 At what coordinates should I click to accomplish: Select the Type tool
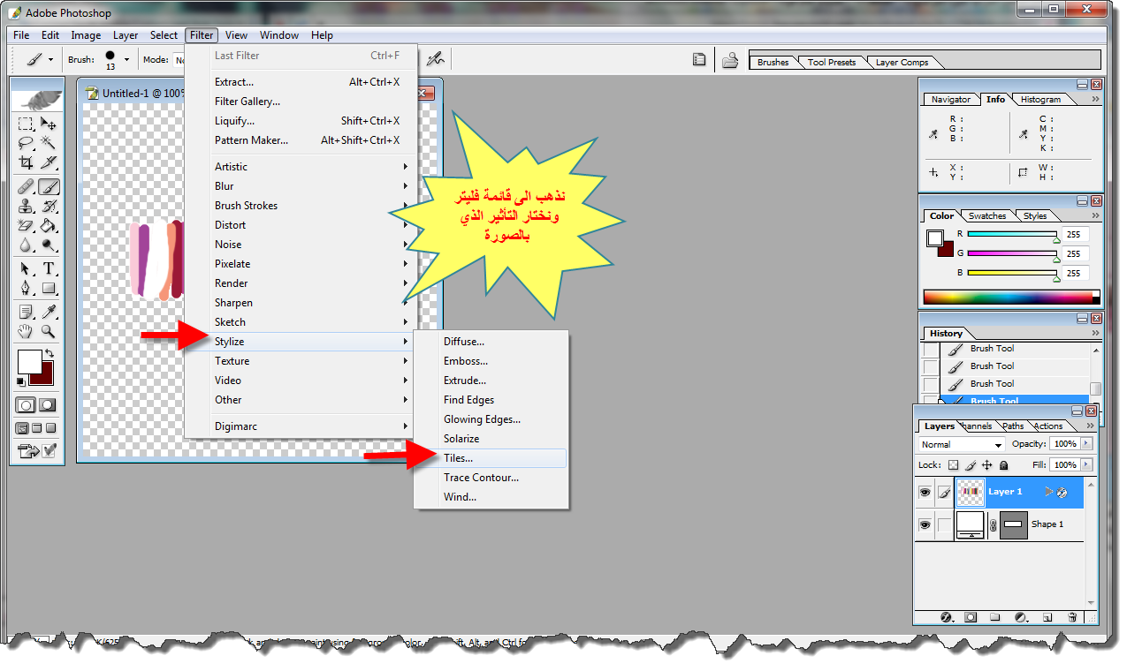pos(49,268)
